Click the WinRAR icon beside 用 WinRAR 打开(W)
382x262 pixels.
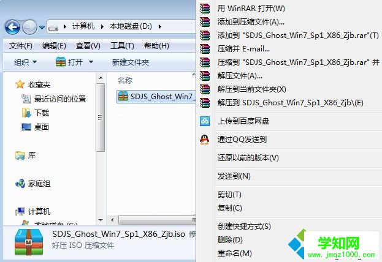[x=205, y=9]
